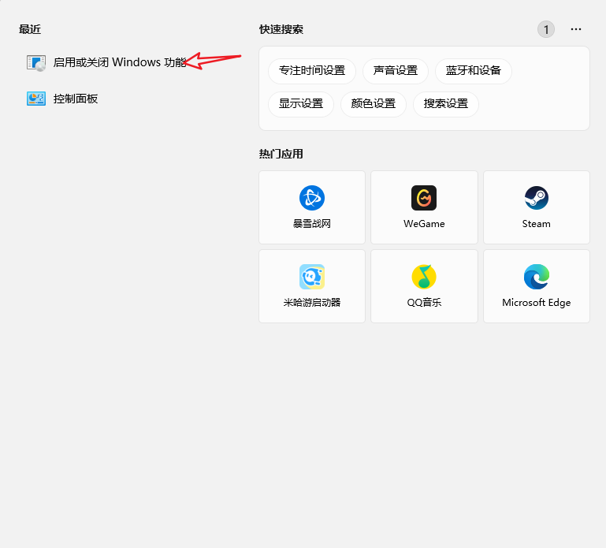The width and height of the screenshot is (606, 548).
Task: Click the 米哈游启动器 label text
Action: coord(312,303)
